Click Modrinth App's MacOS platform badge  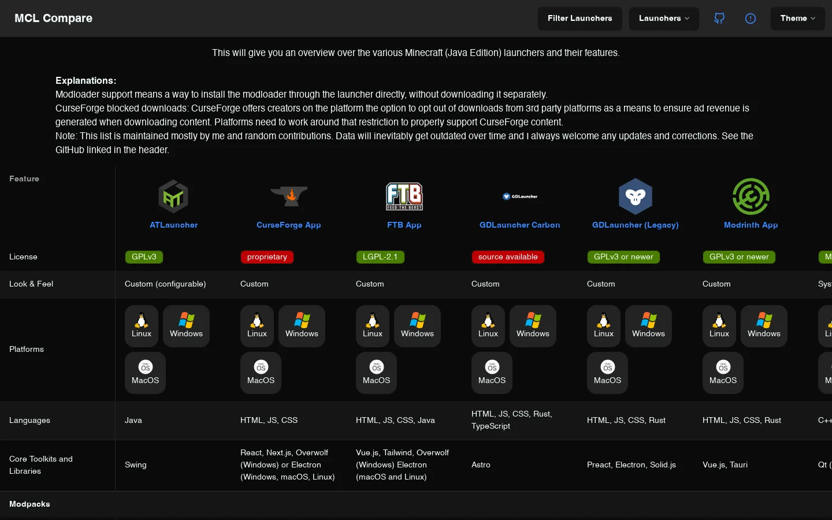pos(723,373)
